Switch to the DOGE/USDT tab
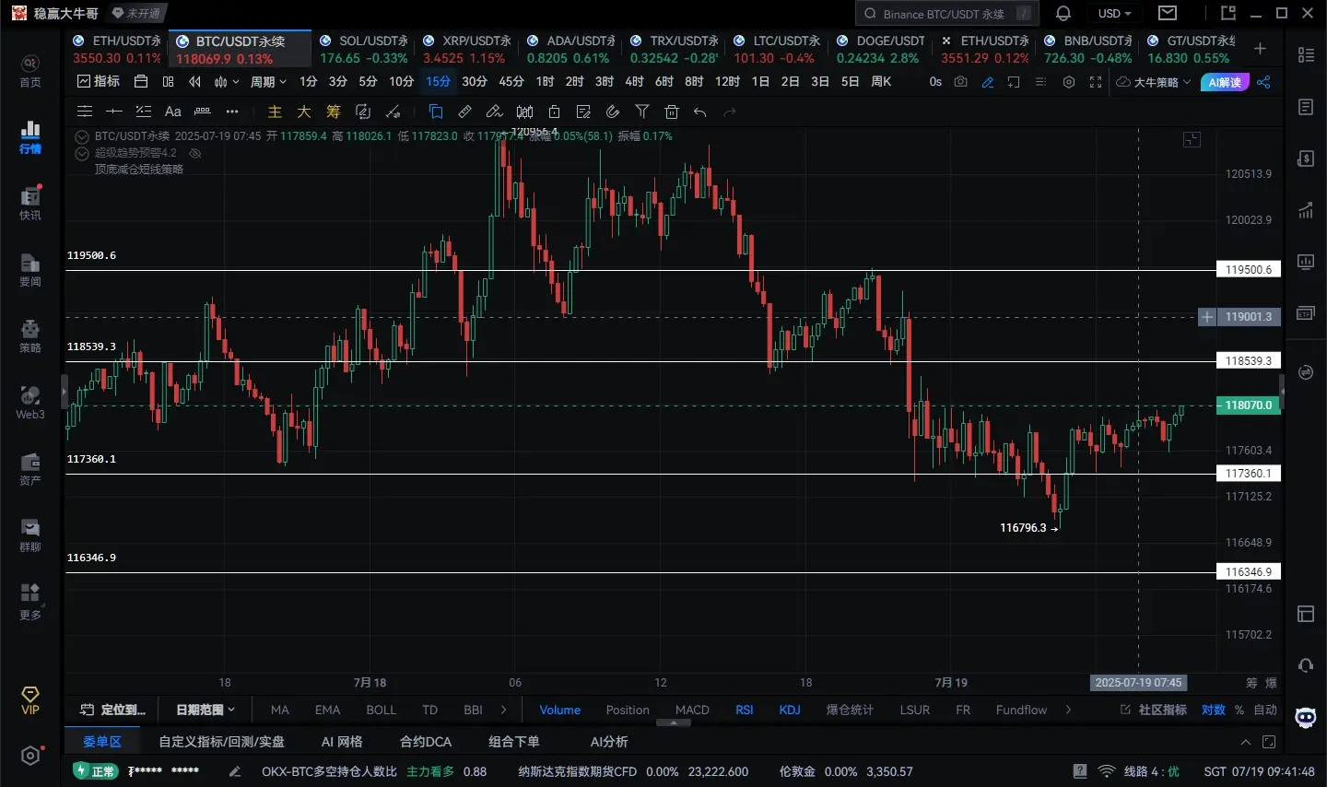Screen dimensions: 1327x787 click(x=880, y=49)
